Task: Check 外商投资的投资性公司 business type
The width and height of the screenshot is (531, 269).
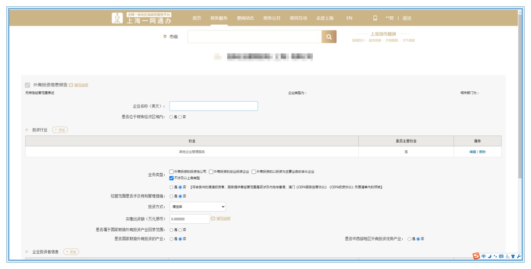Action: [x=172, y=172]
